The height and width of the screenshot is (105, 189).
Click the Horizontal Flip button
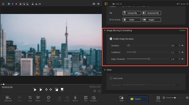(x=151, y=13)
